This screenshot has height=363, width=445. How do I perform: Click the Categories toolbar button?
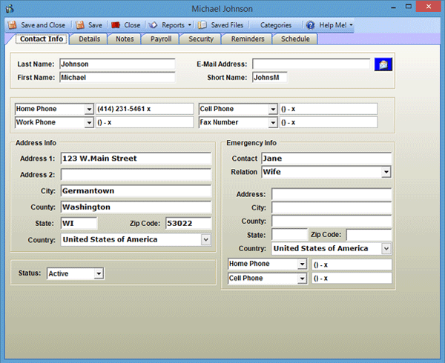tap(276, 25)
